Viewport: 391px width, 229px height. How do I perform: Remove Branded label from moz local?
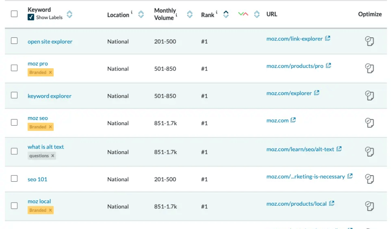click(x=50, y=210)
